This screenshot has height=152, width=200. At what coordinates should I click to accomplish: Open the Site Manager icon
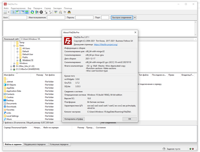(x=5, y=12)
